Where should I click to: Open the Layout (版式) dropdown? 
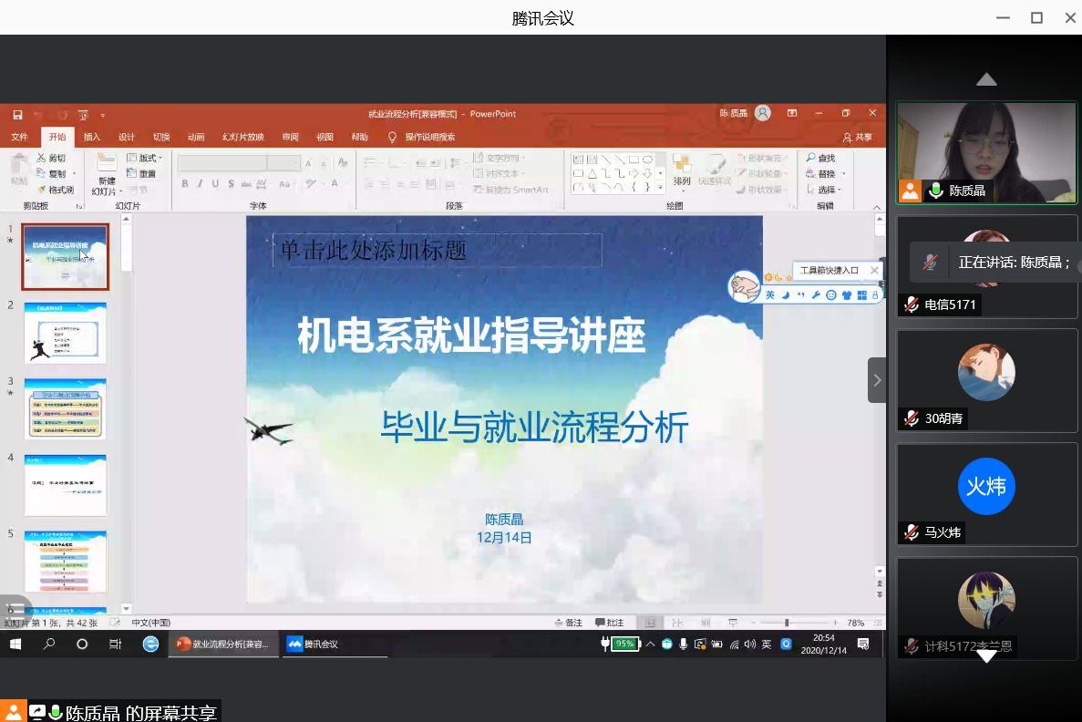coord(144,159)
